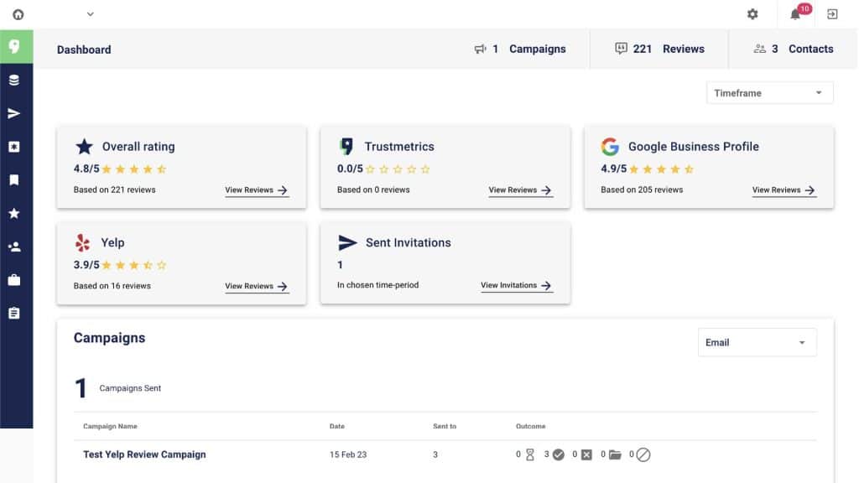
Task: Open the 3 Contacts header tab
Action: [x=794, y=49]
